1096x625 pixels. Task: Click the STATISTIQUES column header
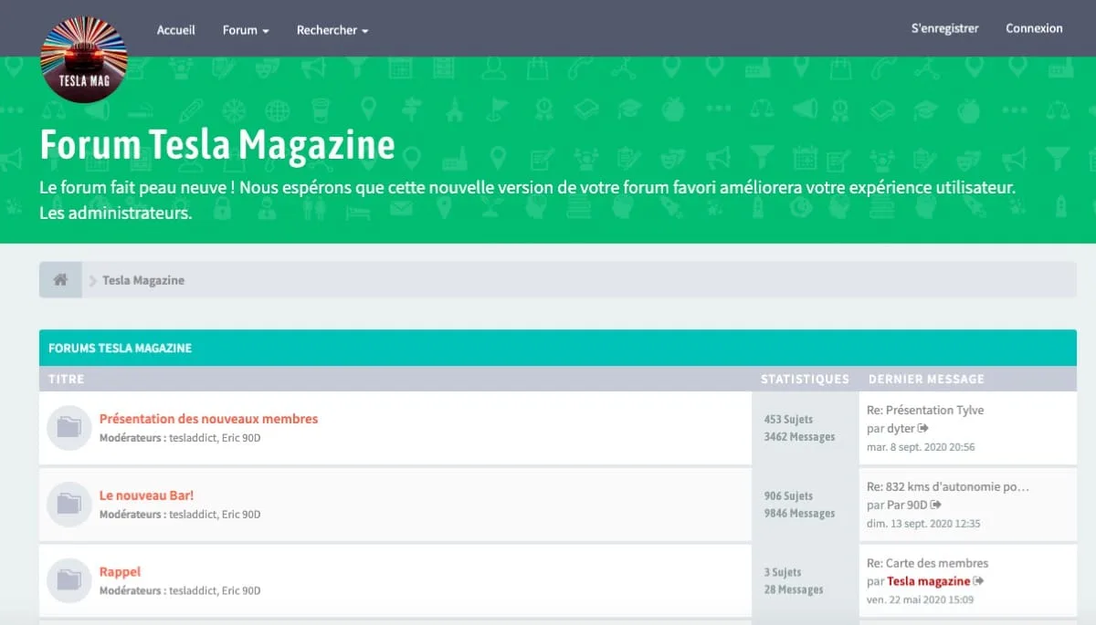point(805,379)
